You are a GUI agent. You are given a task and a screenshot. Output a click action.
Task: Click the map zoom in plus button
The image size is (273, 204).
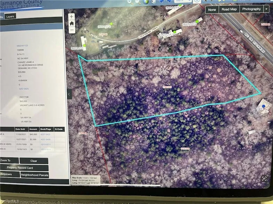72,17
